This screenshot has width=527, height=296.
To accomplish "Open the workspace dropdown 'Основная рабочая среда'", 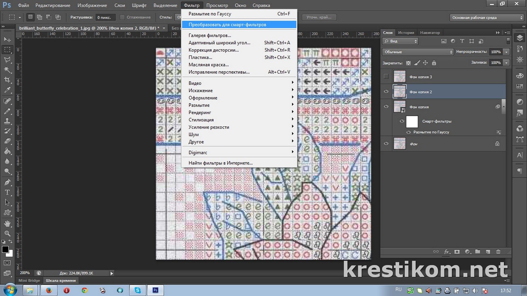I will (487, 18).
